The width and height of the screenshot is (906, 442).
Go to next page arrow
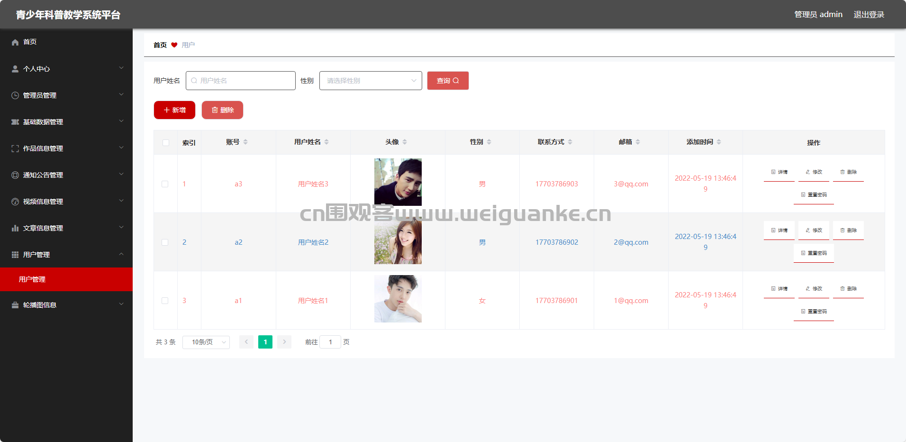284,342
